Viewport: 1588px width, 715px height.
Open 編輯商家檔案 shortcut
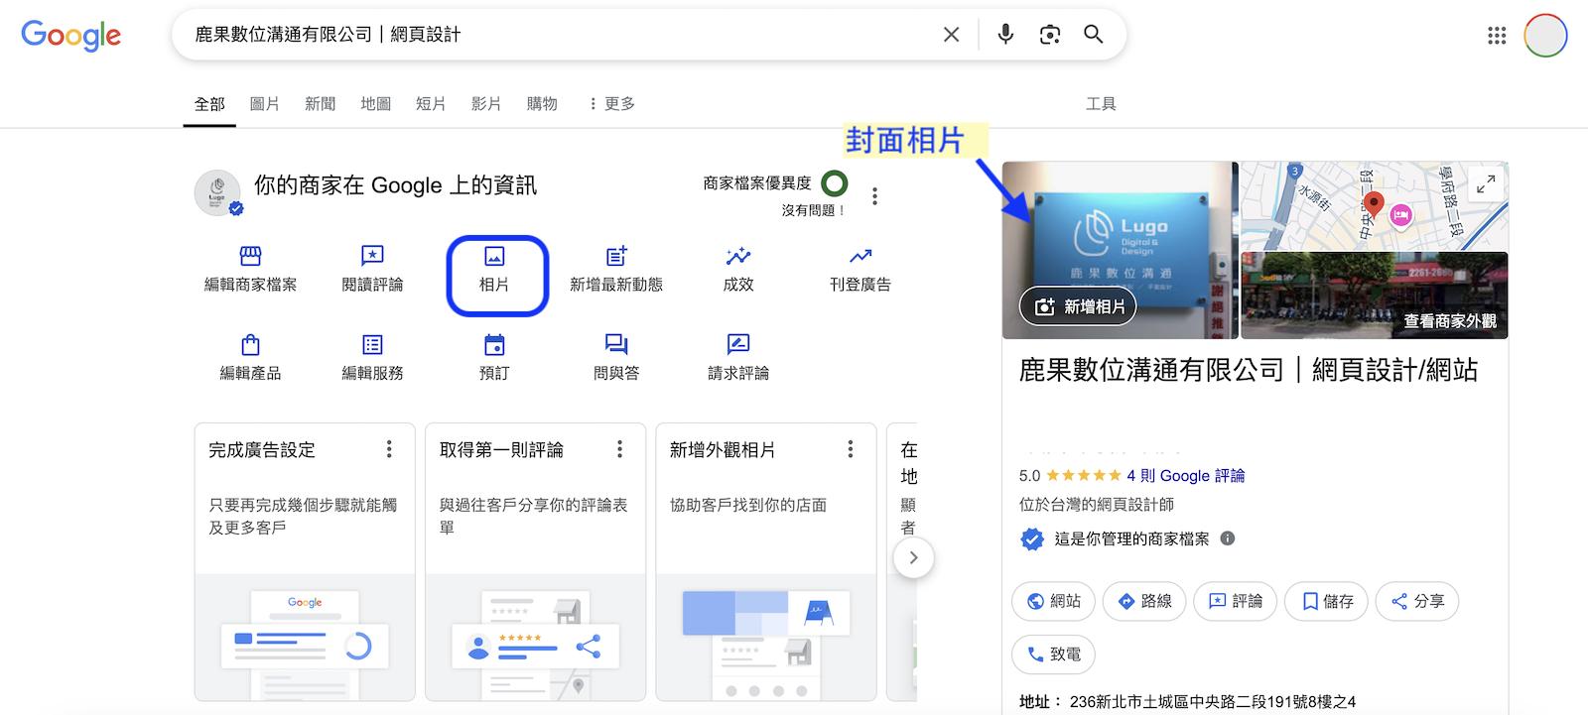pos(250,270)
